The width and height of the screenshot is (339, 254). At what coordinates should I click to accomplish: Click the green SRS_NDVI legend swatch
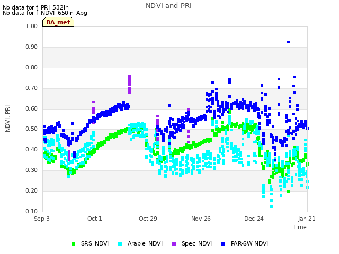tap(73, 244)
